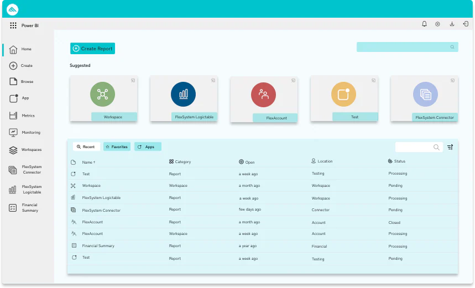The image size is (475, 288).
Task: Click the magnifier icon in top search field
Action: click(x=452, y=47)
